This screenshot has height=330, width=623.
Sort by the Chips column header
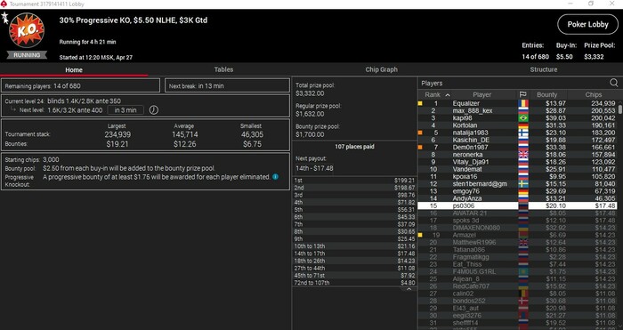click(x=594, y=95)
